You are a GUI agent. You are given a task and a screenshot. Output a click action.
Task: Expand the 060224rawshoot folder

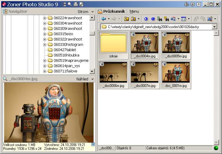coord(45,18)
